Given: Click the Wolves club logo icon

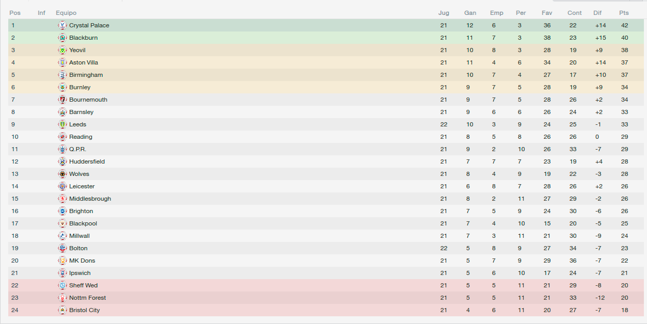Looking at the screenshot, I should [62, 174].
